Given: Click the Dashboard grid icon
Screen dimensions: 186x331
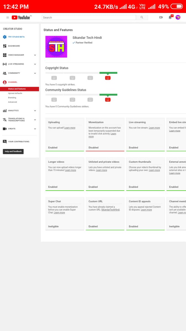Looking at the screenshot, I should (5, 46).
